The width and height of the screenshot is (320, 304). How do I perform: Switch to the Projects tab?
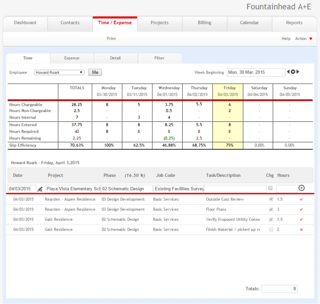pos(160,23)
